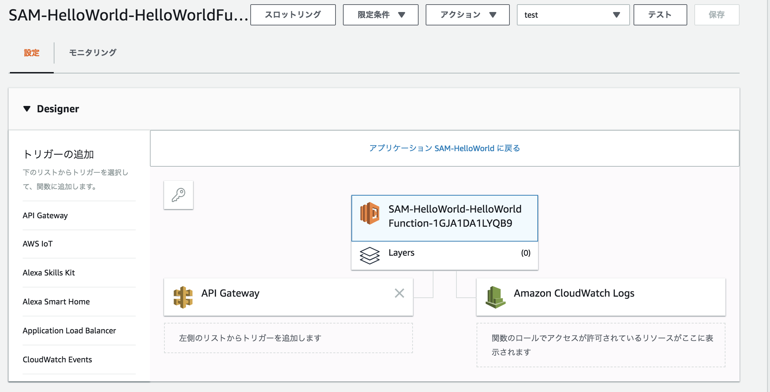Select the Amazon CloudWatch Logs card
The height and width of the screenshot is (392, 770).
[x=601, y=297]
